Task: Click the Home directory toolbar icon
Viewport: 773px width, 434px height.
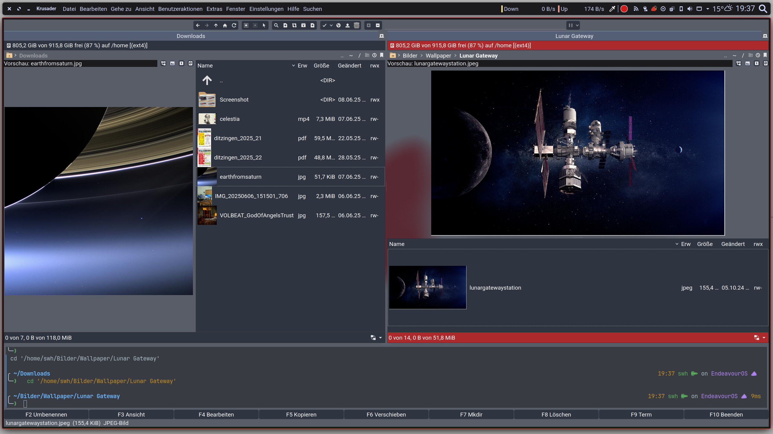Action: 225,25
